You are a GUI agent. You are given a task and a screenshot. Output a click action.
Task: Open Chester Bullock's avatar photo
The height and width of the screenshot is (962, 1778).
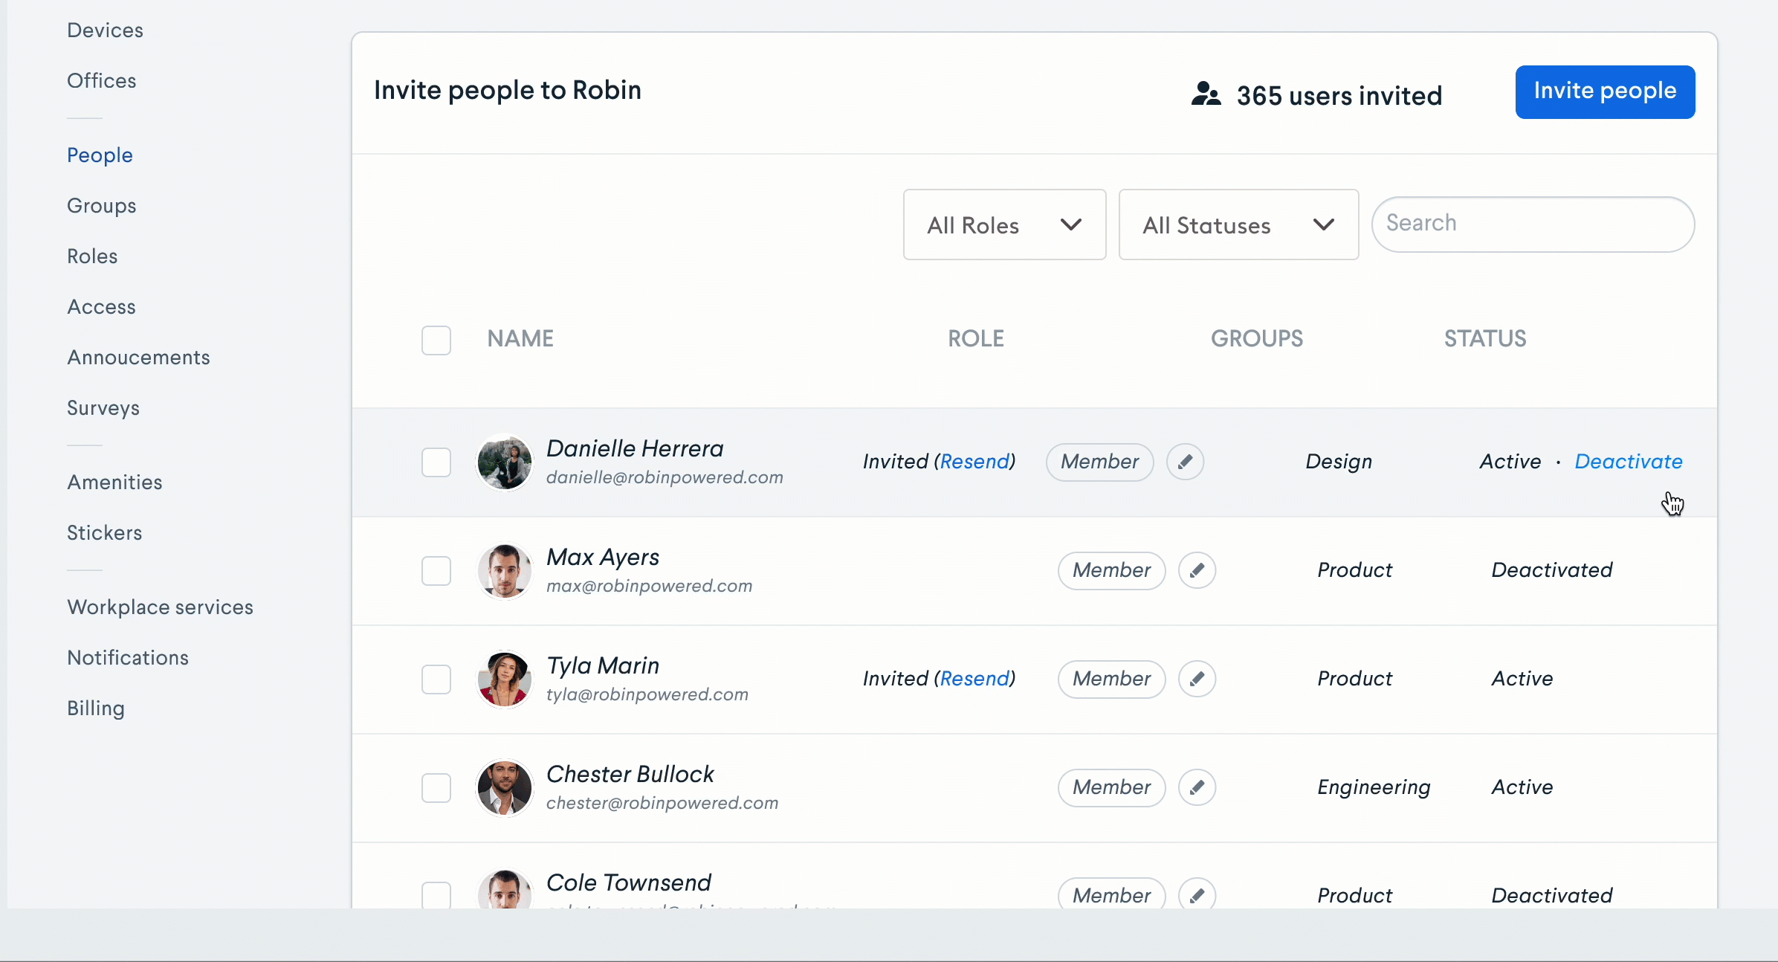pos(505,787)
